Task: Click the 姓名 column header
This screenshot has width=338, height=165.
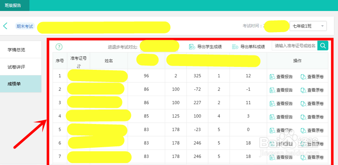Action: [109, 61]
